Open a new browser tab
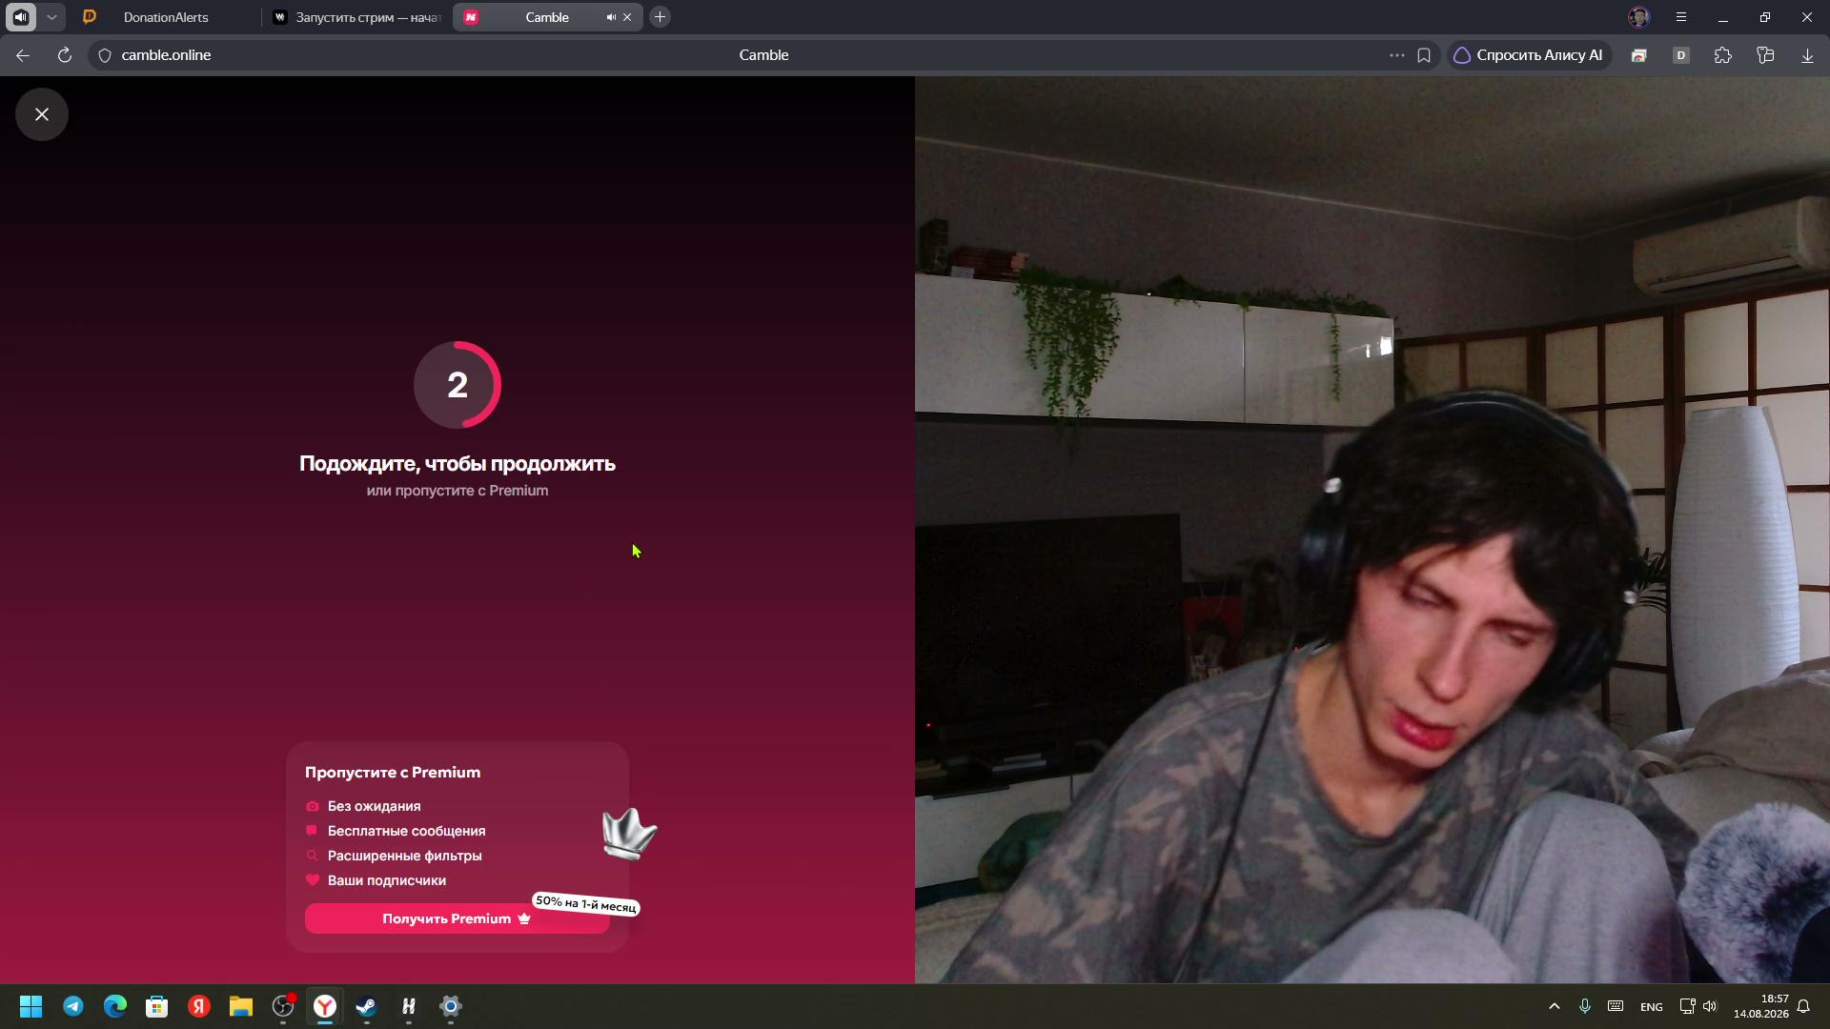The height and width of the screenshot is (1029, 1830). (x=660, y=17)
